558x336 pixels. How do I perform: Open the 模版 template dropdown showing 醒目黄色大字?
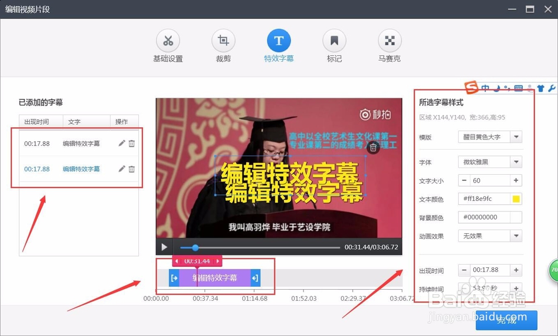pos(517,137)
